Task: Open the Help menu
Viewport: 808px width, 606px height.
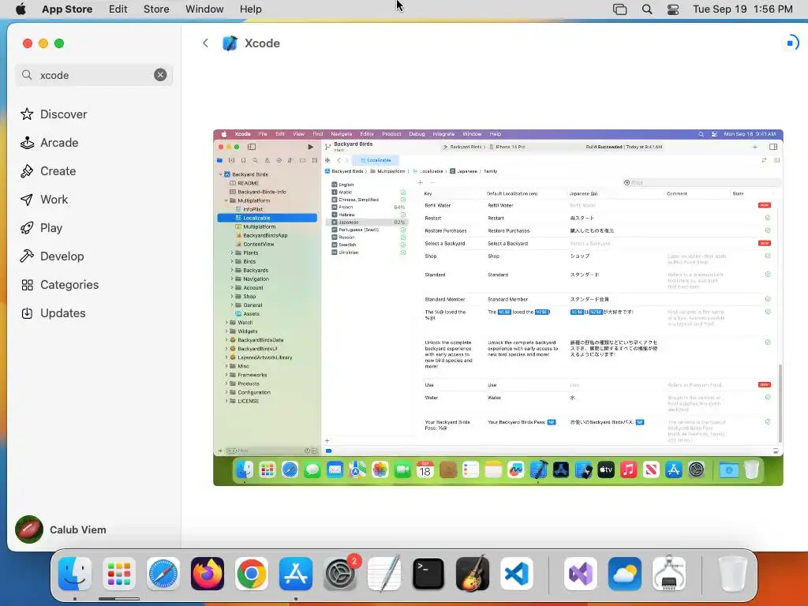Action: (250, 9)
